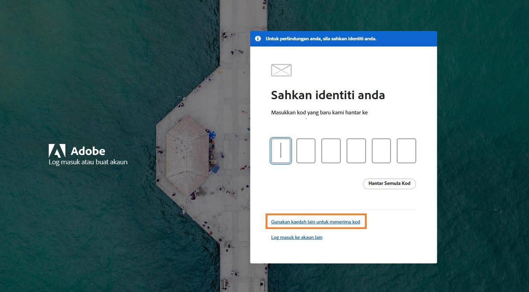This screenshot has width=529, height=292.
Task: Click the 'A' mark of the Adobe logo
Action: coord(57,151)
